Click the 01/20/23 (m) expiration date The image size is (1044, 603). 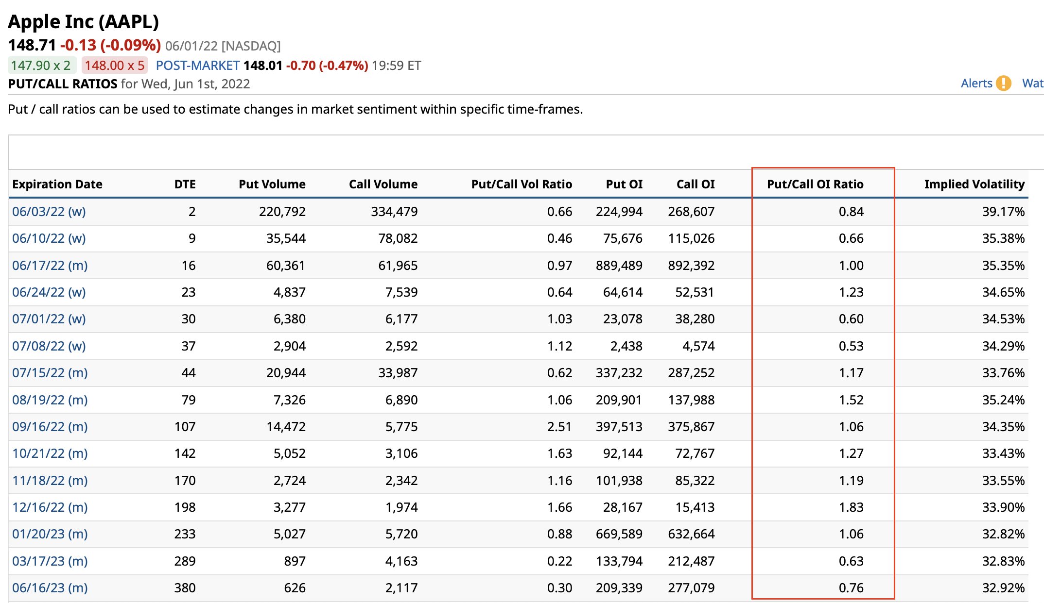[50, 534]
